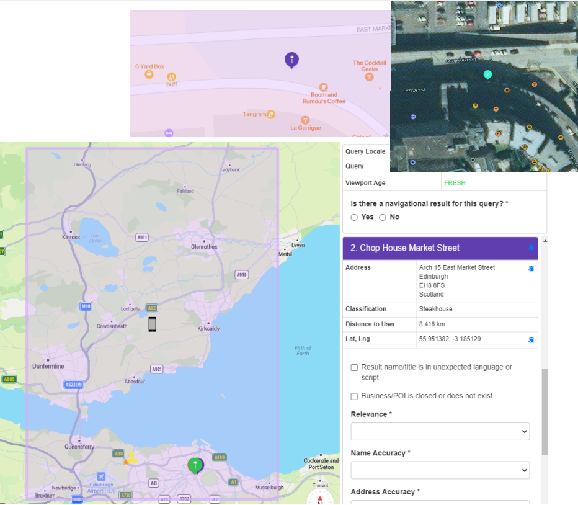Viewport: 578px width, 505px height.
Task: Click the orange star marker
Action: click(126, 462)
